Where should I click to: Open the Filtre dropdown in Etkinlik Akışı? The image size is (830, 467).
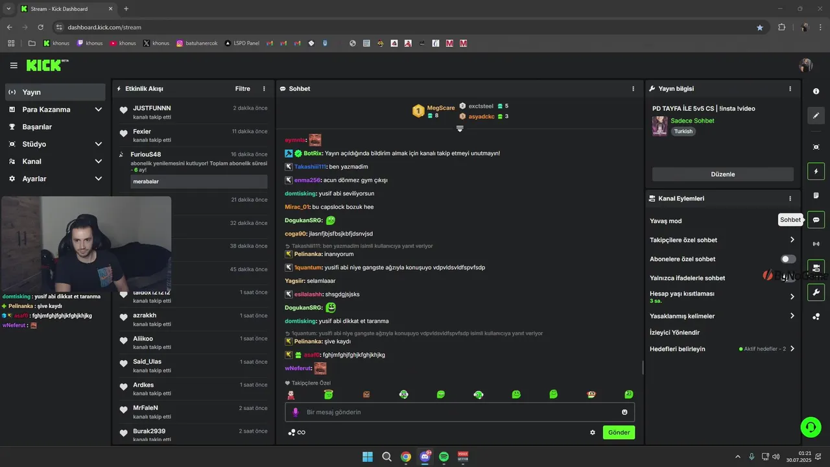tap(243, 89)
